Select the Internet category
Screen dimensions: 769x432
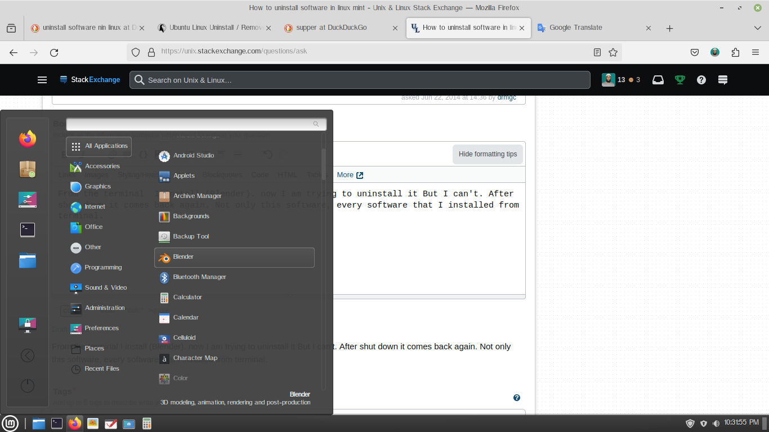coord(99,207)
